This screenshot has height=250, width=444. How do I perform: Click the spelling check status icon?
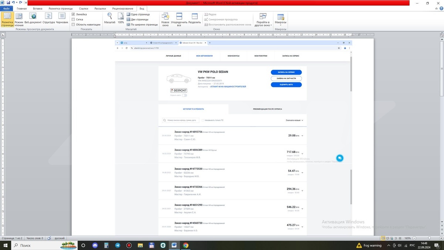click(x=49, y=238)
